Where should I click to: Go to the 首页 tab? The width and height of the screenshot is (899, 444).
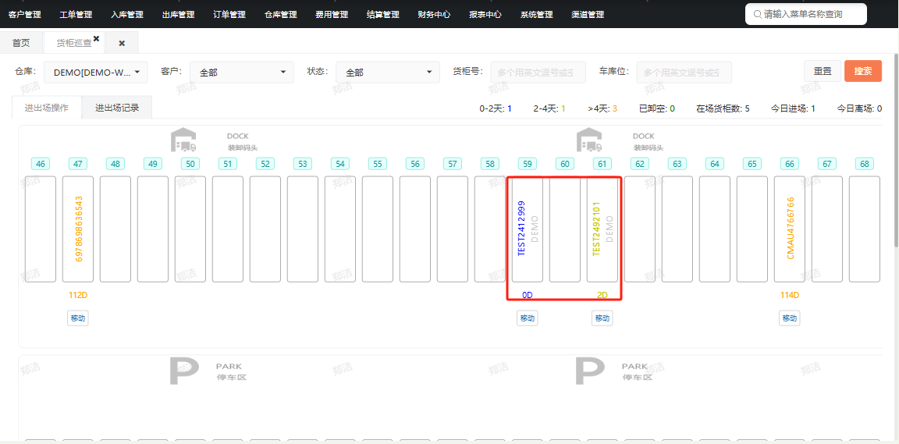[x=21, y=43]
